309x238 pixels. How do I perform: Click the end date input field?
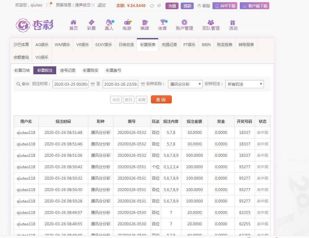120,84
